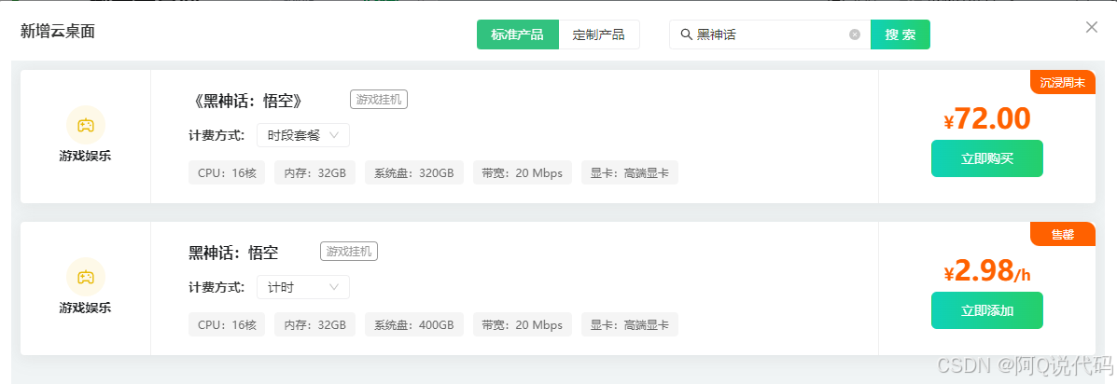Click the 沉浸周末 badge
1117x384 pixels.
(1062, 83)
